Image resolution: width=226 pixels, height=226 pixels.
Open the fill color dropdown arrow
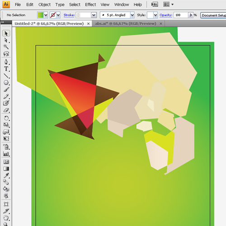46,15
